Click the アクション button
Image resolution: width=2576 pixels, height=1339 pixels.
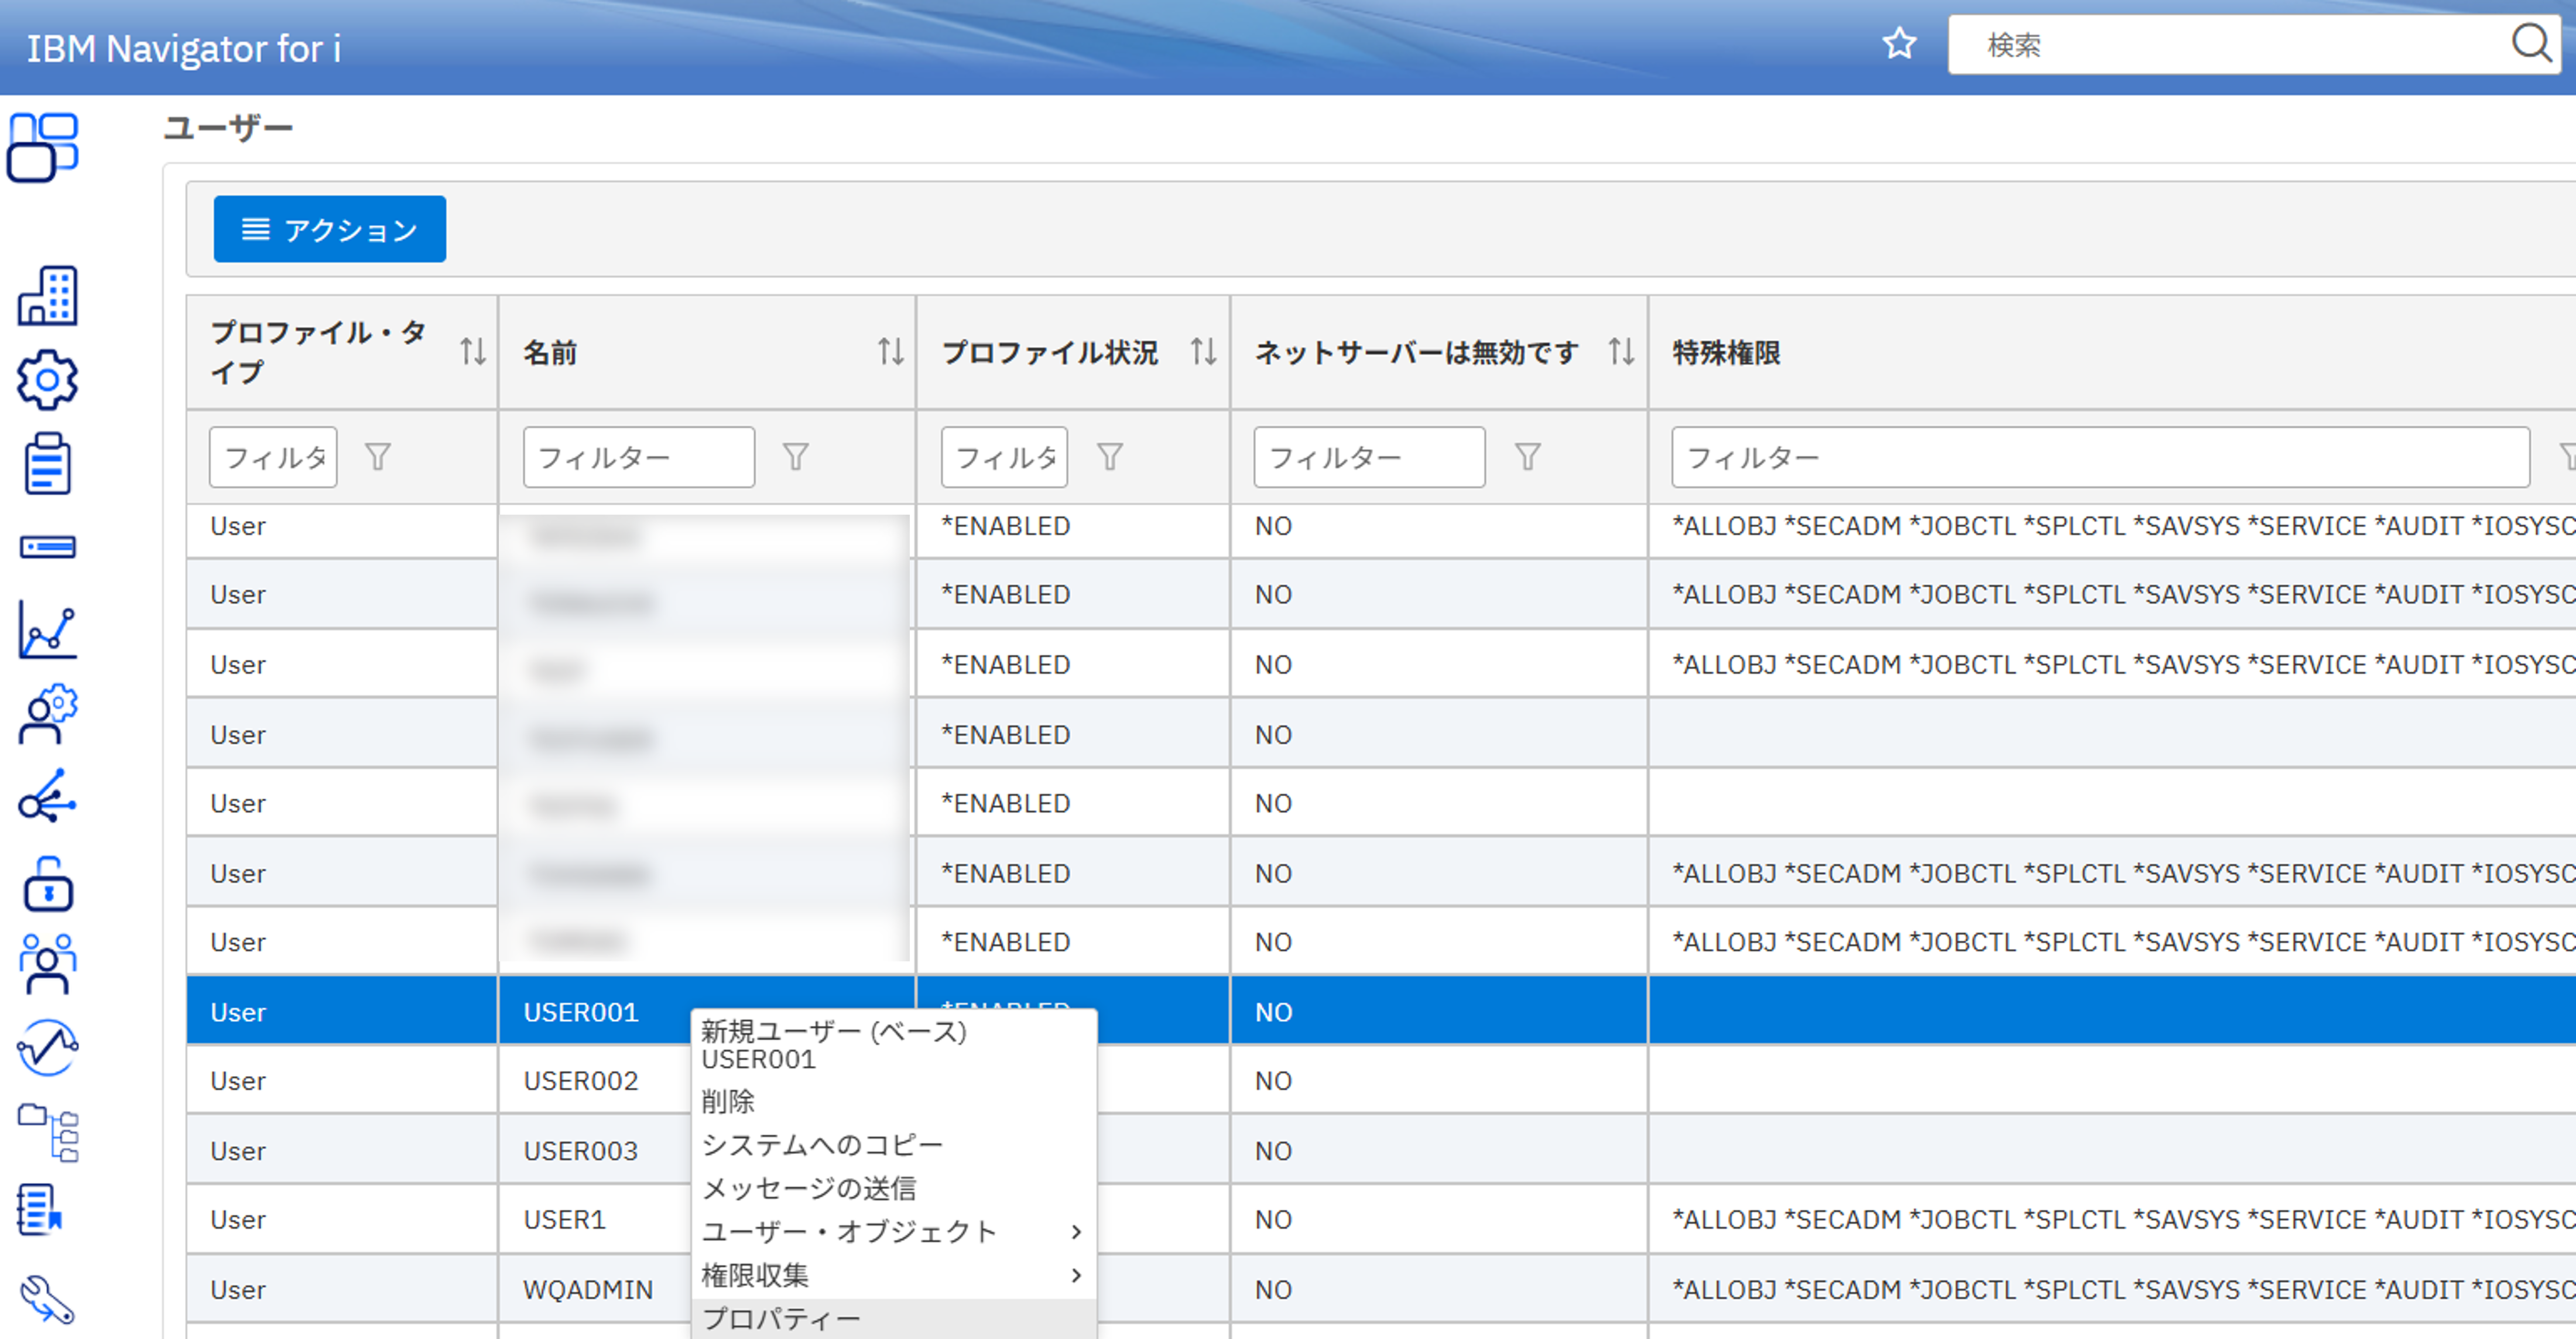[x=329, y=229]
